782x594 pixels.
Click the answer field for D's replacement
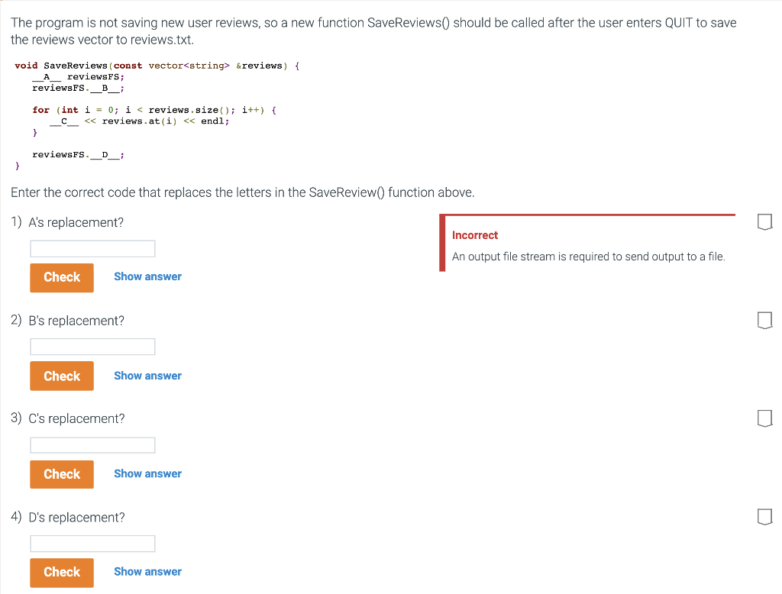pyautogui.click(x=92, y=543)
